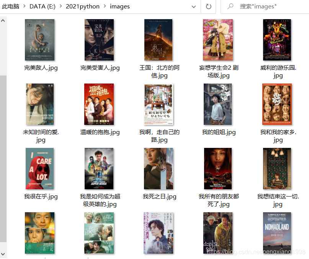Expand chevron after 2021python breadcrumb

(x=105, y=6)
